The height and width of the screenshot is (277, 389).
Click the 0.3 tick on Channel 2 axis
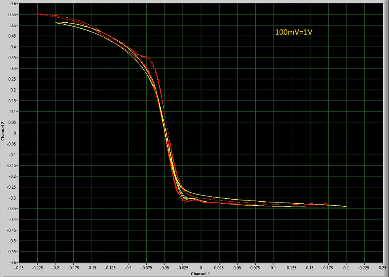coord(13,68)
